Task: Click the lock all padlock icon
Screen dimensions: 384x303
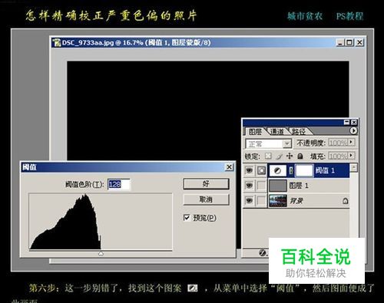Action: tap(300, 156)
